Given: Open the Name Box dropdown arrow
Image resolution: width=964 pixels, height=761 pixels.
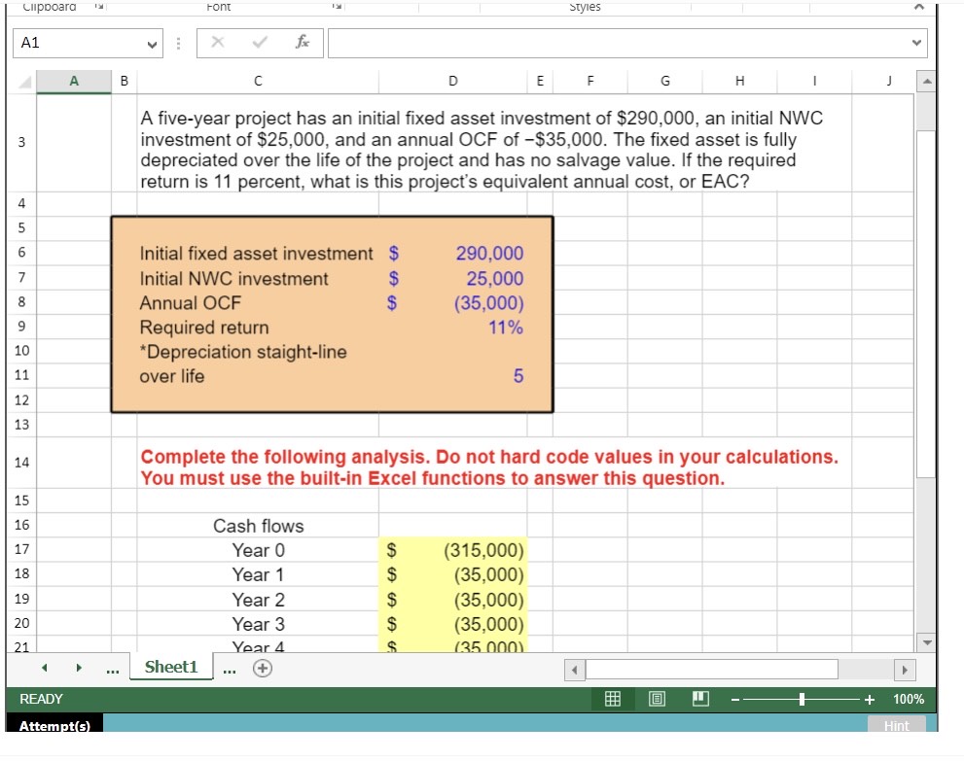Looking at the screenshot, I should (151, 43).
